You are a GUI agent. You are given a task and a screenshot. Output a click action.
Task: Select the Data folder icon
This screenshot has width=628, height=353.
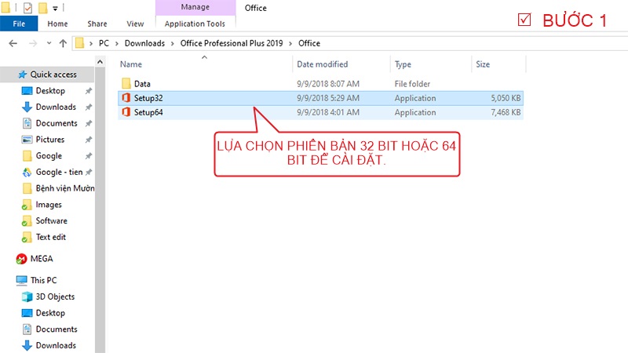126,84
